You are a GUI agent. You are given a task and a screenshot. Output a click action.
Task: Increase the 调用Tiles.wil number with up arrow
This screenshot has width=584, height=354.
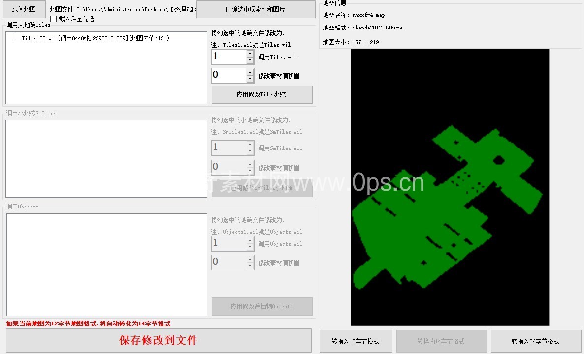click(x=250, y=54)
